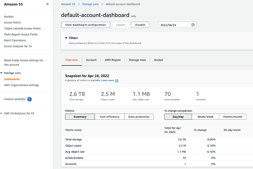Open Access analyzer for S3
The width and height of the screenshot is (253, 169).
[x=18, y=46]
